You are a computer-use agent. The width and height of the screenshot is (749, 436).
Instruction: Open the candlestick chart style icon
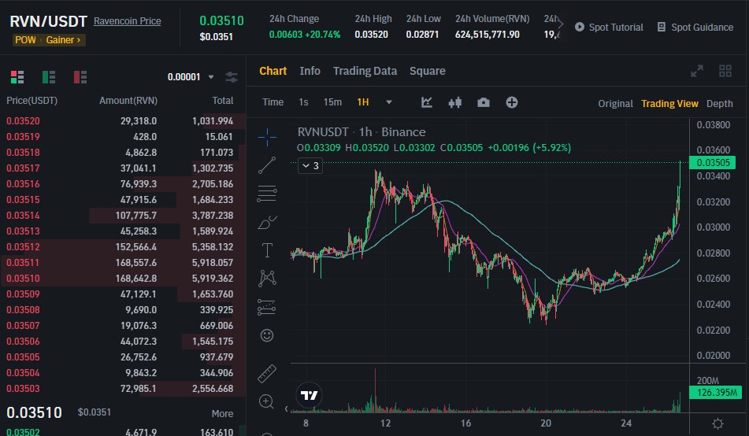(x=454, y=102)
